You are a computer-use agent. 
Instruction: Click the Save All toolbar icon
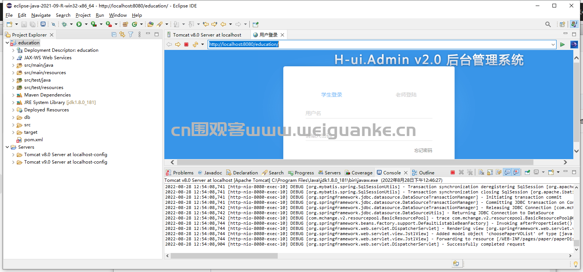[32, 24]
